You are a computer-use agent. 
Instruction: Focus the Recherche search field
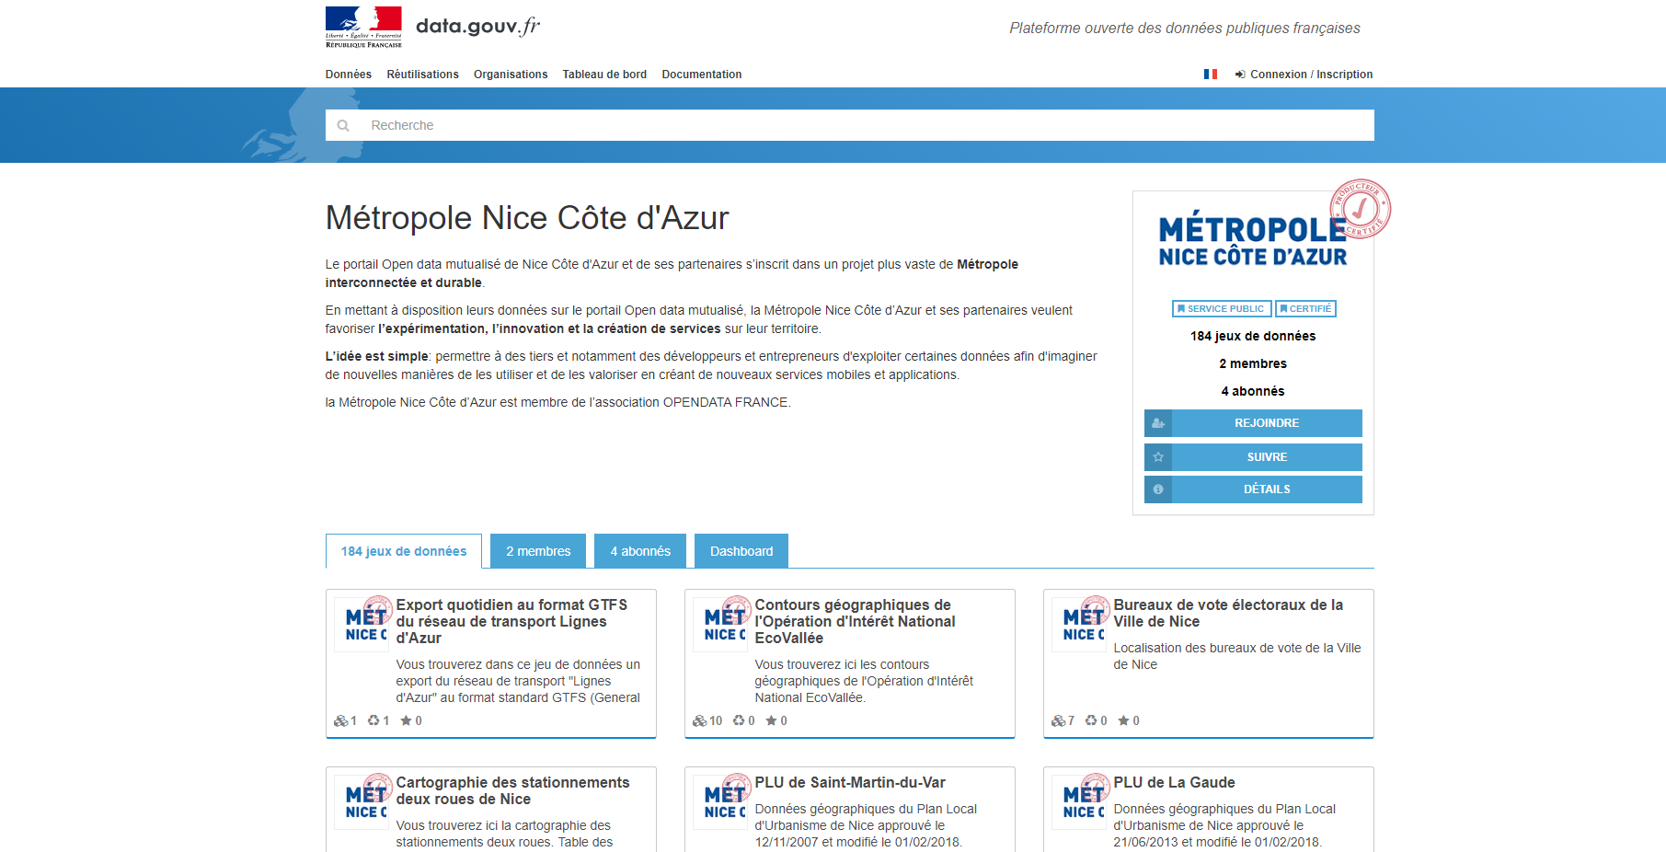865,126
